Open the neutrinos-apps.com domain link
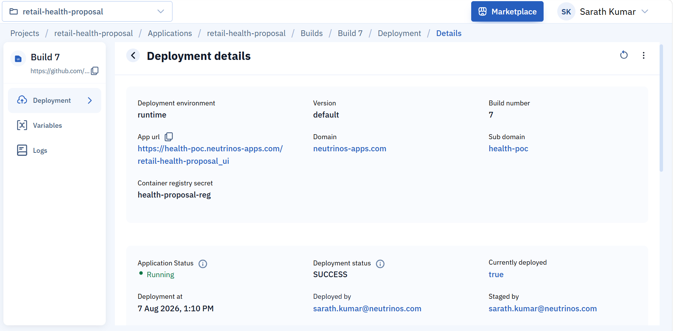The height and width of the screenshot is (331, 674). (x=350, y=149)
